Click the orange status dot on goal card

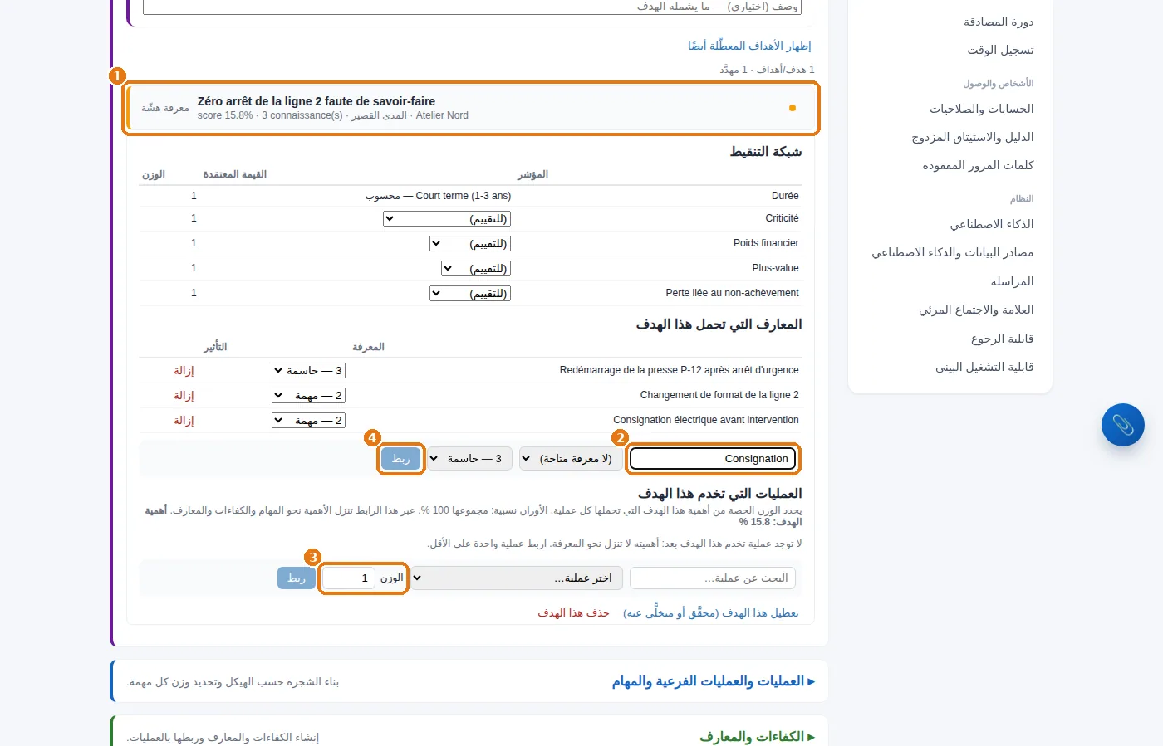pos(792,108)
